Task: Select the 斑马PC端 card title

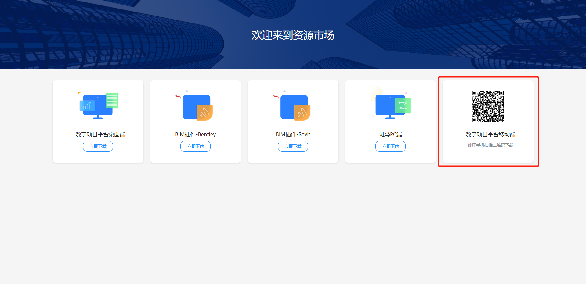Action: [x=390, y=134]
